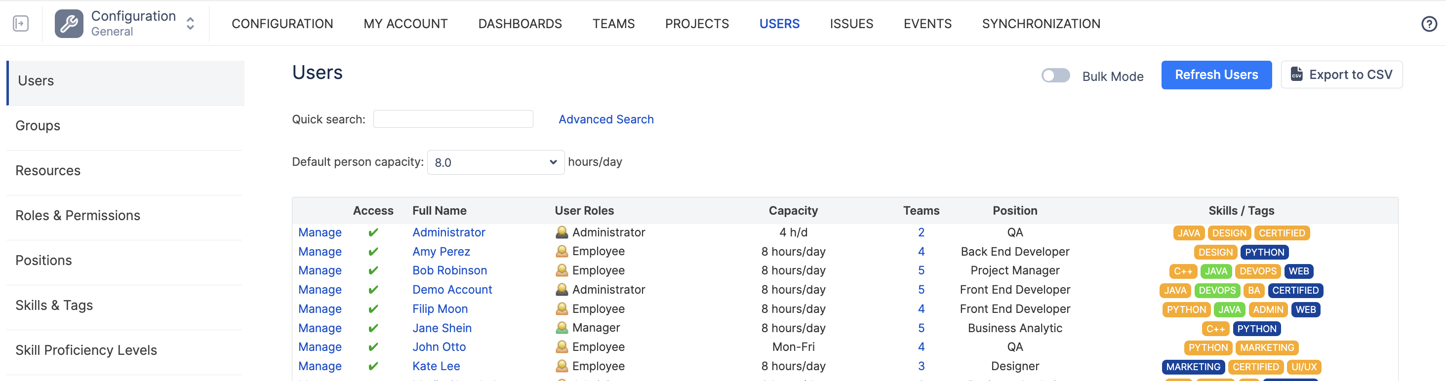The width and height of the screenshot is (1446, 381).
Task: Click the PYTHON skill tag for Amy Perez
Action: pyautogui.click(x=1264, y=253)
